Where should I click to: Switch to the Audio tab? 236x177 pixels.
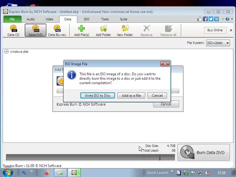point(31,19)
